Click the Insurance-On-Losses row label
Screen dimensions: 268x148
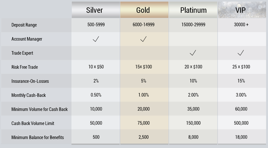point(30,81)
